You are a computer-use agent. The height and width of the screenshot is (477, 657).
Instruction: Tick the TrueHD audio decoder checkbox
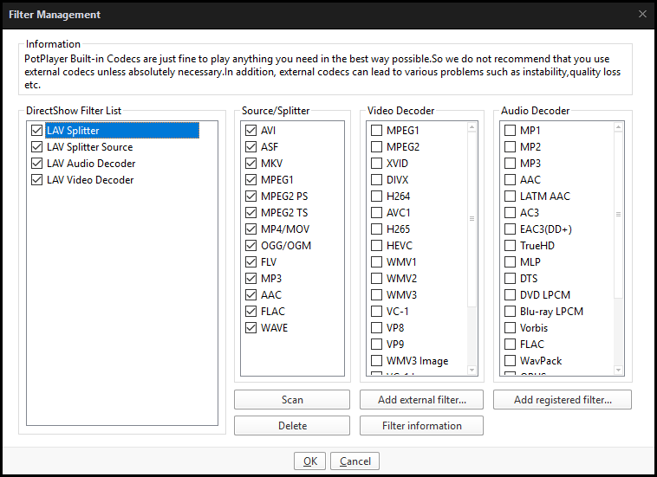point(510,246)
